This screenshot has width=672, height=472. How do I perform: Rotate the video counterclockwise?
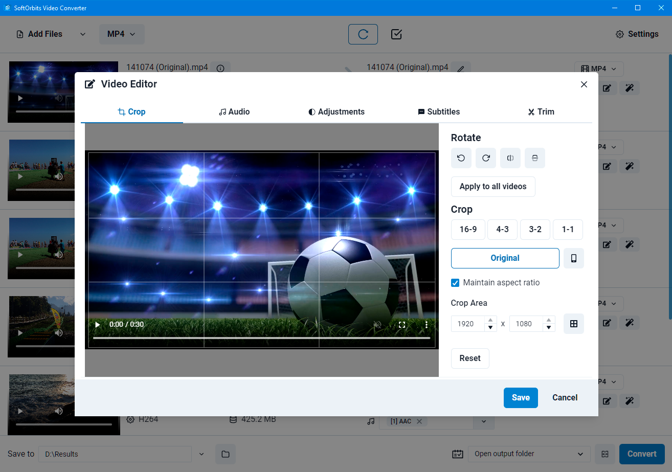[x=461, y=158]
